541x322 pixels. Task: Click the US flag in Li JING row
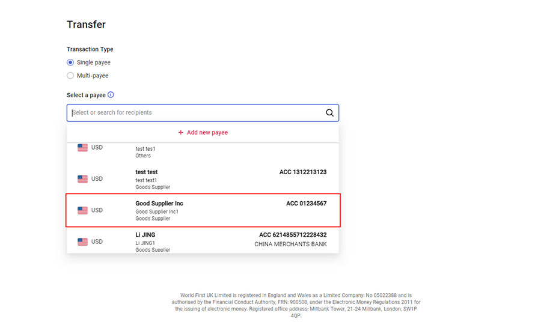[82, 241]
